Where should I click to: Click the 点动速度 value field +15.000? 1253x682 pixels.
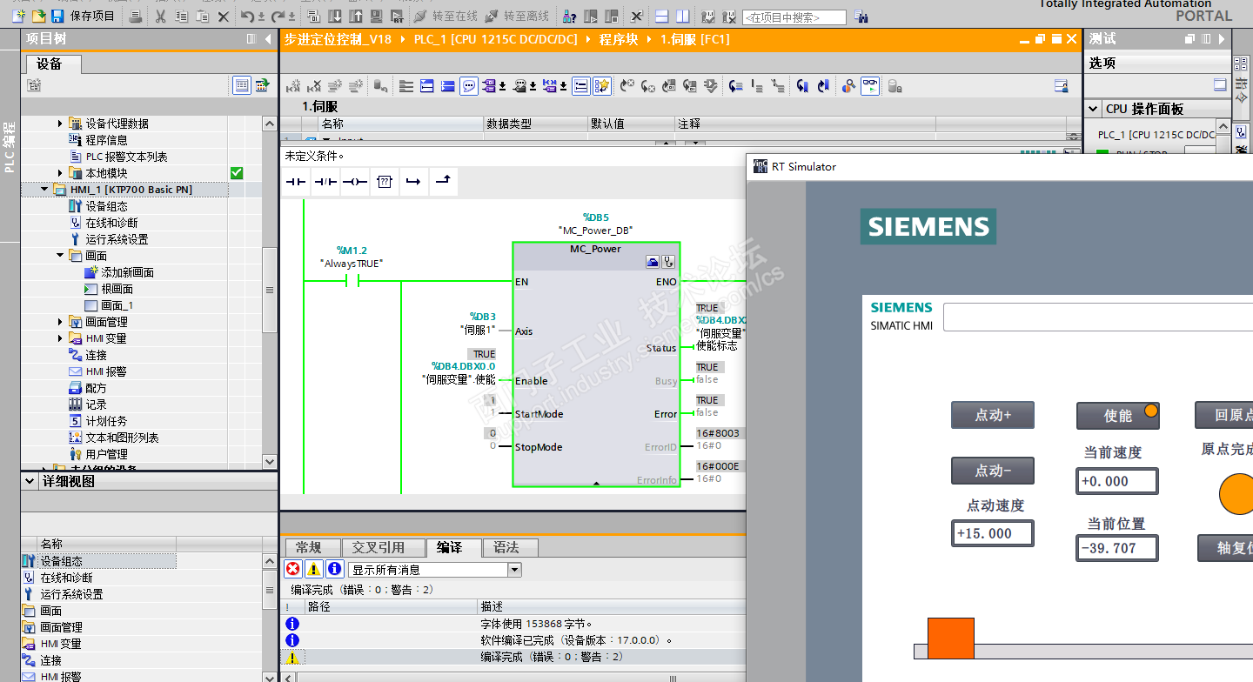[993, 533]
